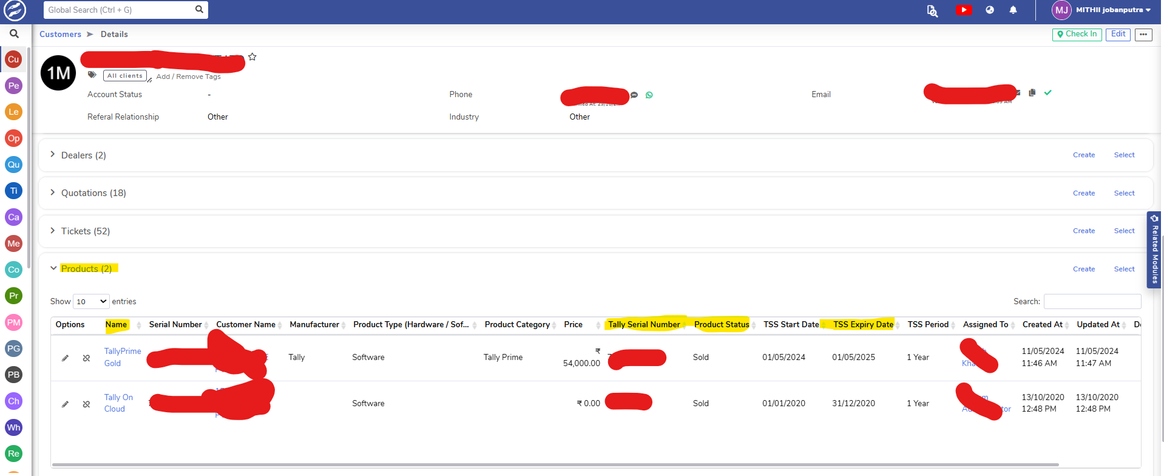Unlink the Tally On Cloud product
The width and height of the screenshot is (1164, 476).
coord(86,404)
